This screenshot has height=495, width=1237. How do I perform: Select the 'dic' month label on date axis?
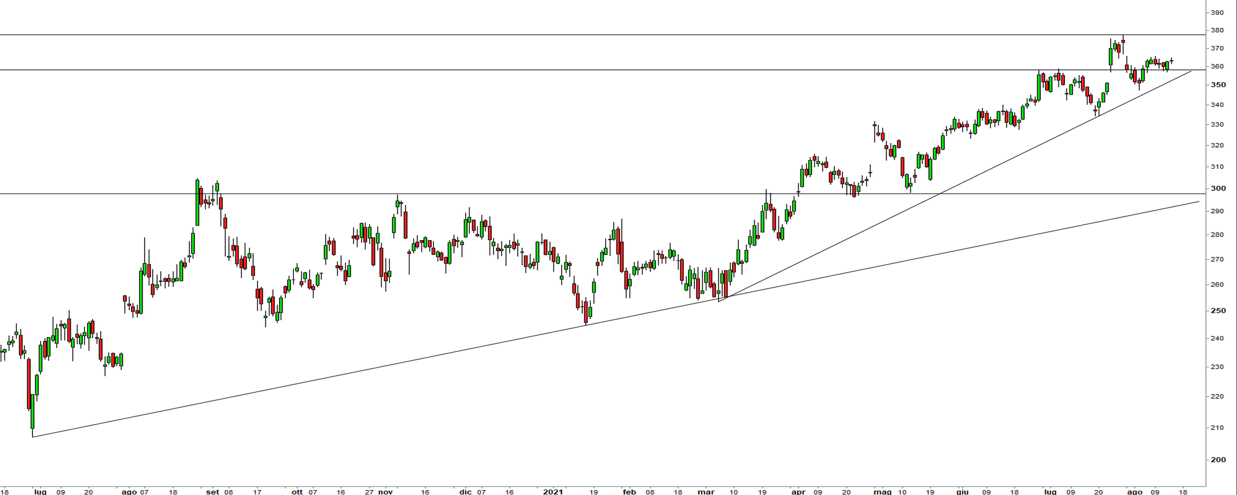465,492
